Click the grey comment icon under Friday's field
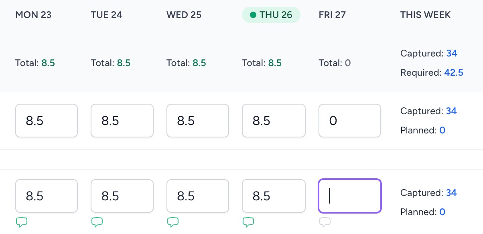 325,222
